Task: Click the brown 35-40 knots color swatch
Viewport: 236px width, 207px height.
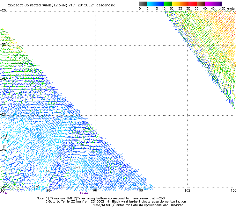Action: [x=201, y=4]
